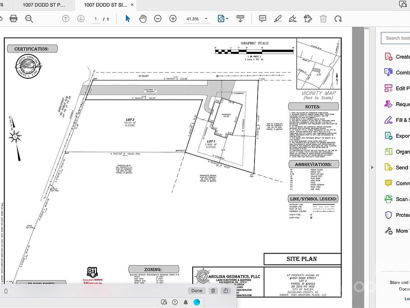Select the highlight text tool
Viewport: 410px width, 308px height.
(278, 18)
